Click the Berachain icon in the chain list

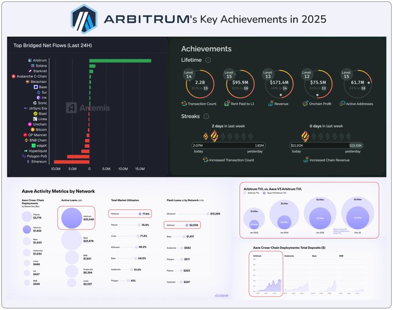point(28,82)
